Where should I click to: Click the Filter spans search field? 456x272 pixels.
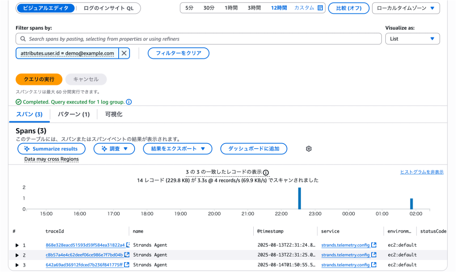click(199, 39)
